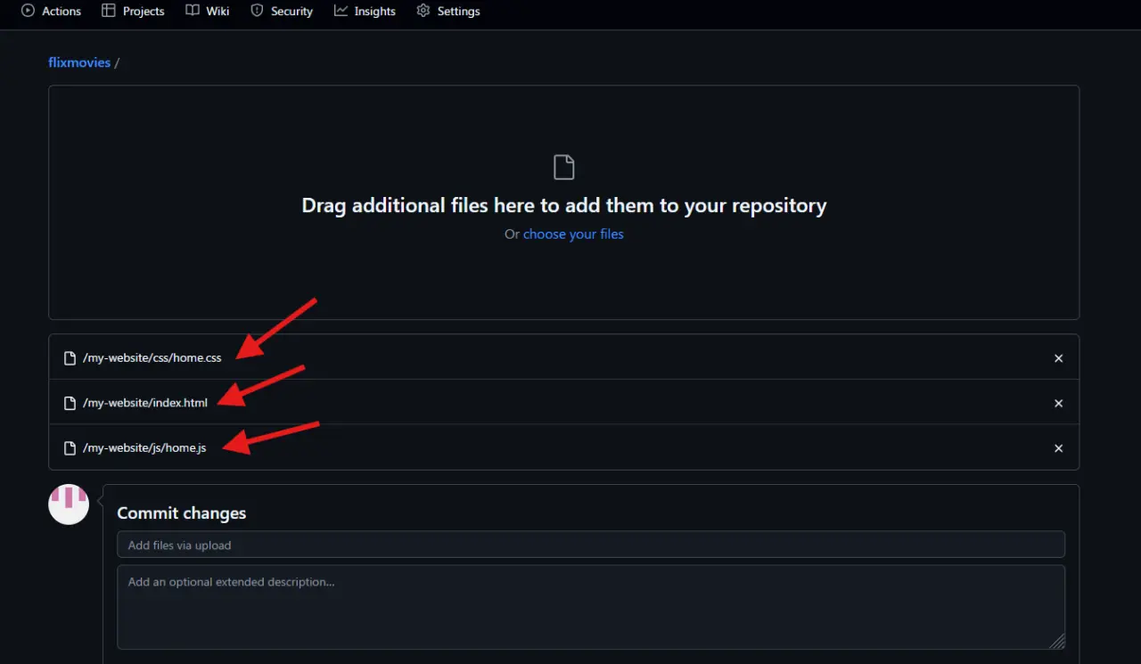
Task: Click file icon beside home.js
Action: pyautogui.click(x=70, y=448)
